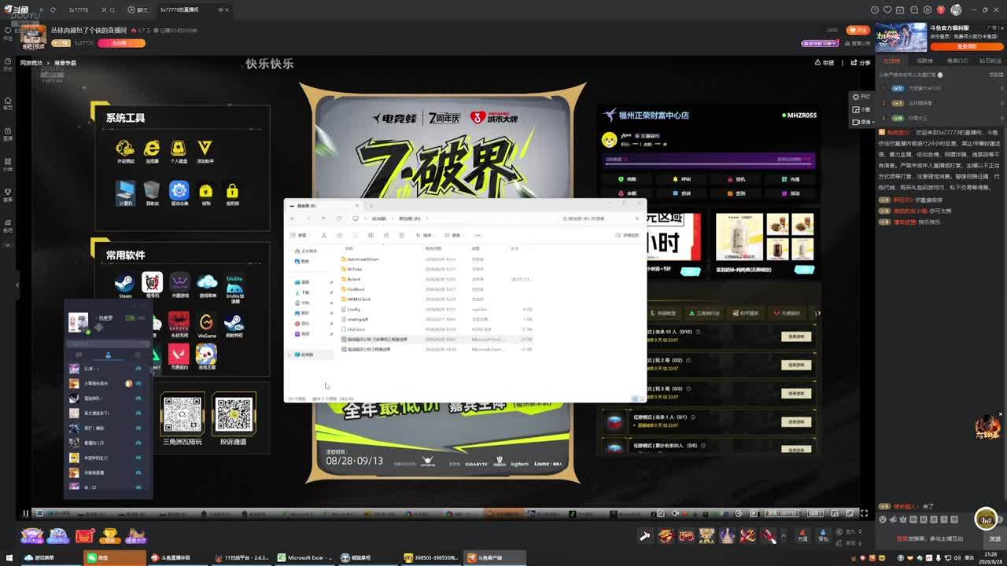This screenshot has width=1007, height=566.
Task: Open Microsoft Excel from the taskbar
Action: click(305, 557)
